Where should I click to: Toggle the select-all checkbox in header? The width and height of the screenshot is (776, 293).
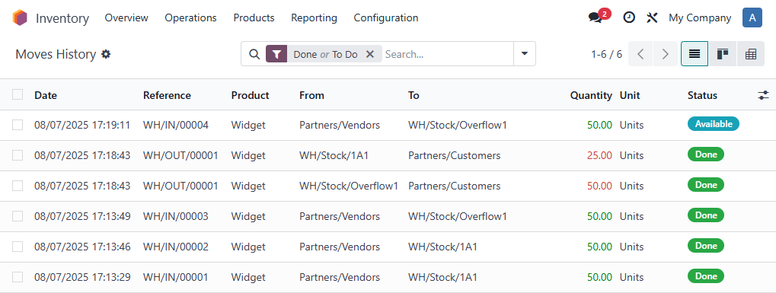point(18,94)
